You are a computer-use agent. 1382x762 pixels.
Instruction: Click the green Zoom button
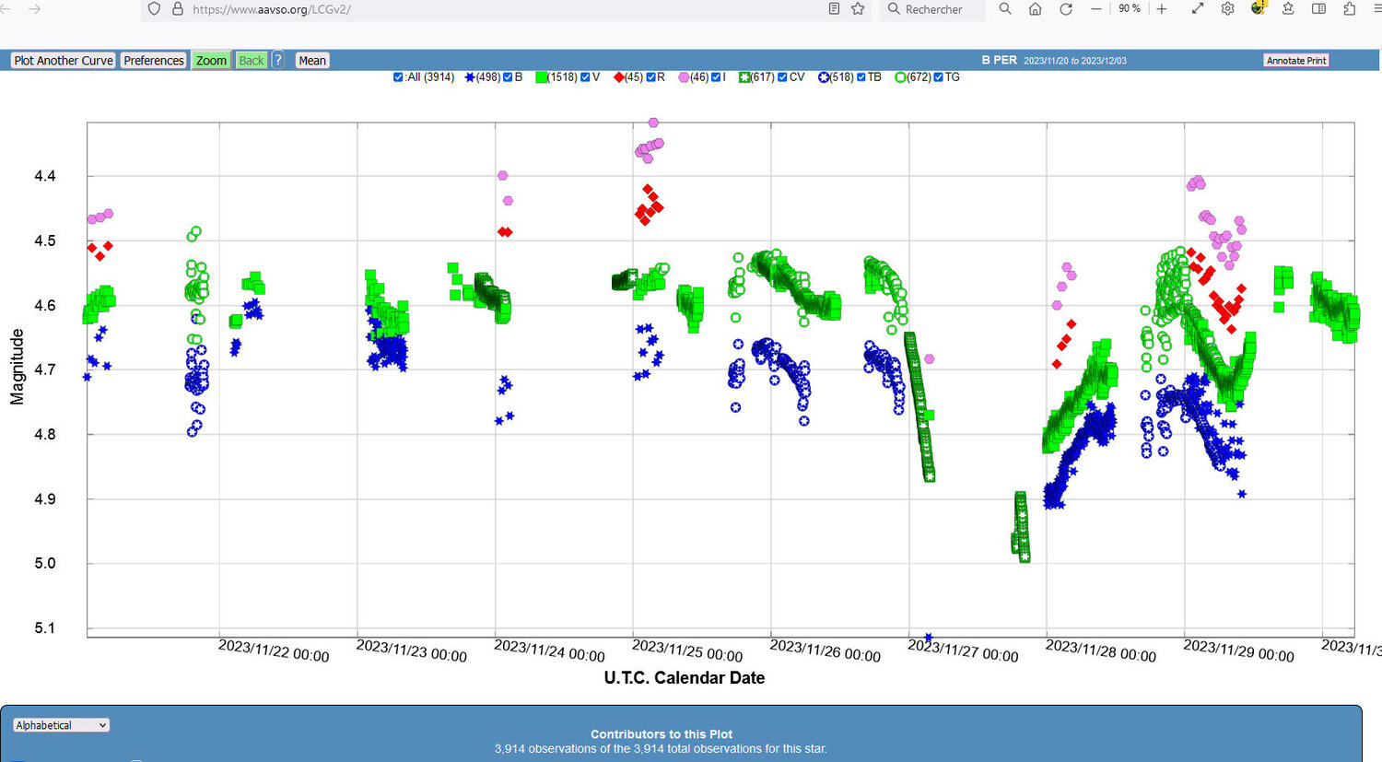(211, 61)
